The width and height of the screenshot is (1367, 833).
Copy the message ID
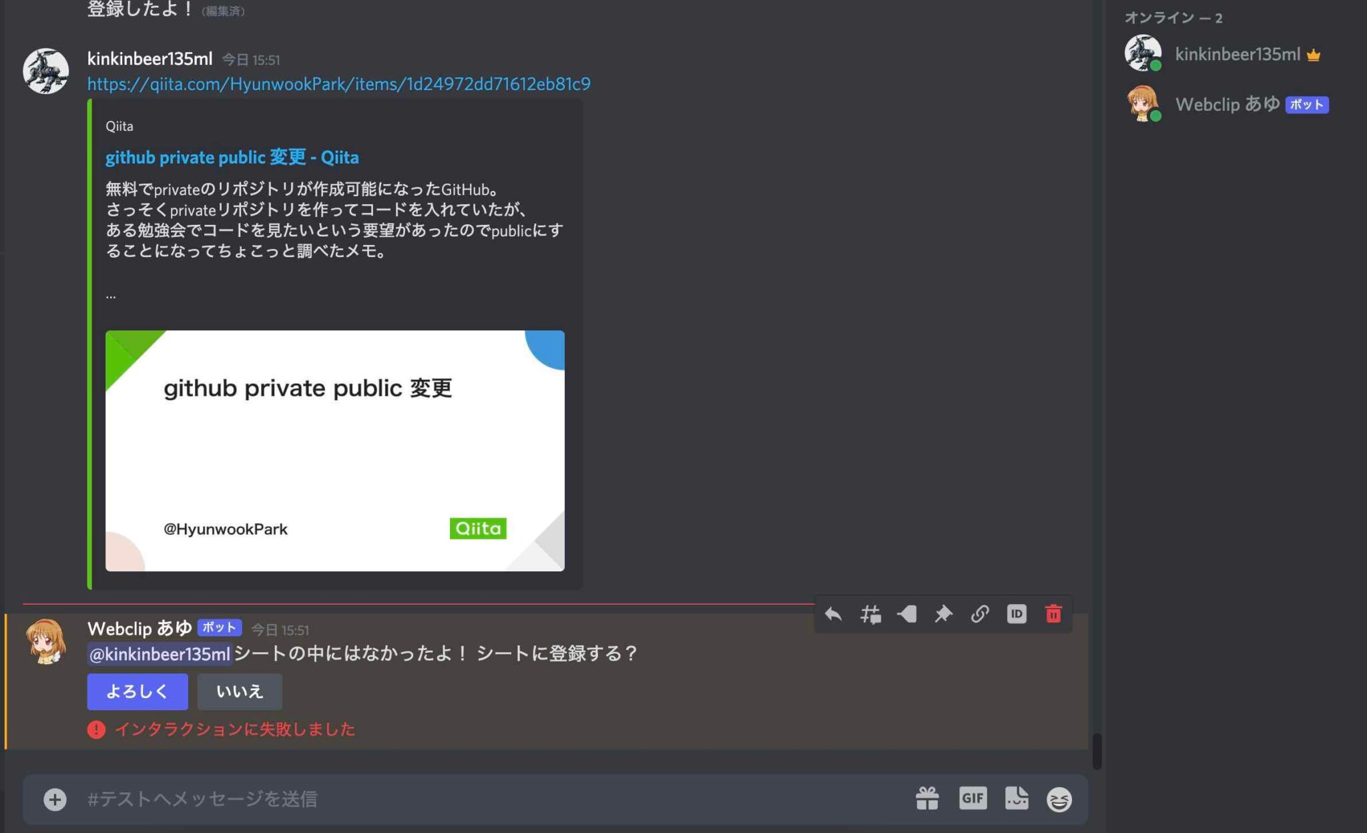[1017, 613]
